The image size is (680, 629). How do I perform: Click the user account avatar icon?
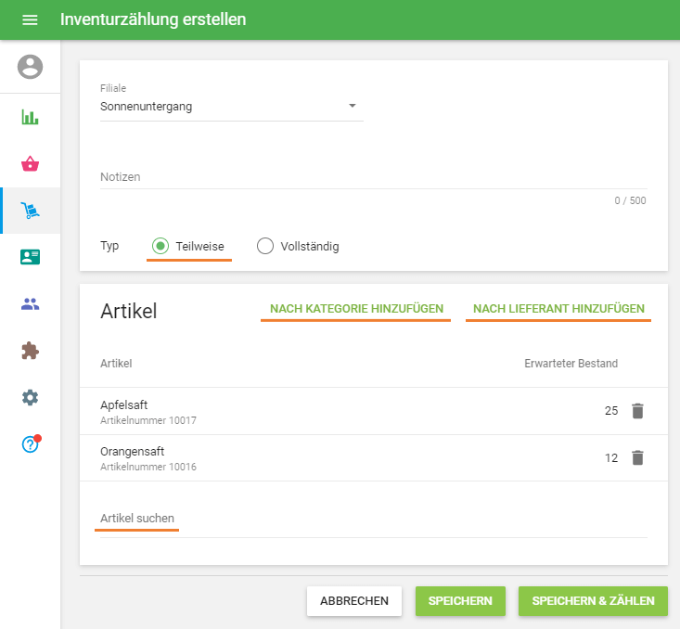tap(31, 67)
